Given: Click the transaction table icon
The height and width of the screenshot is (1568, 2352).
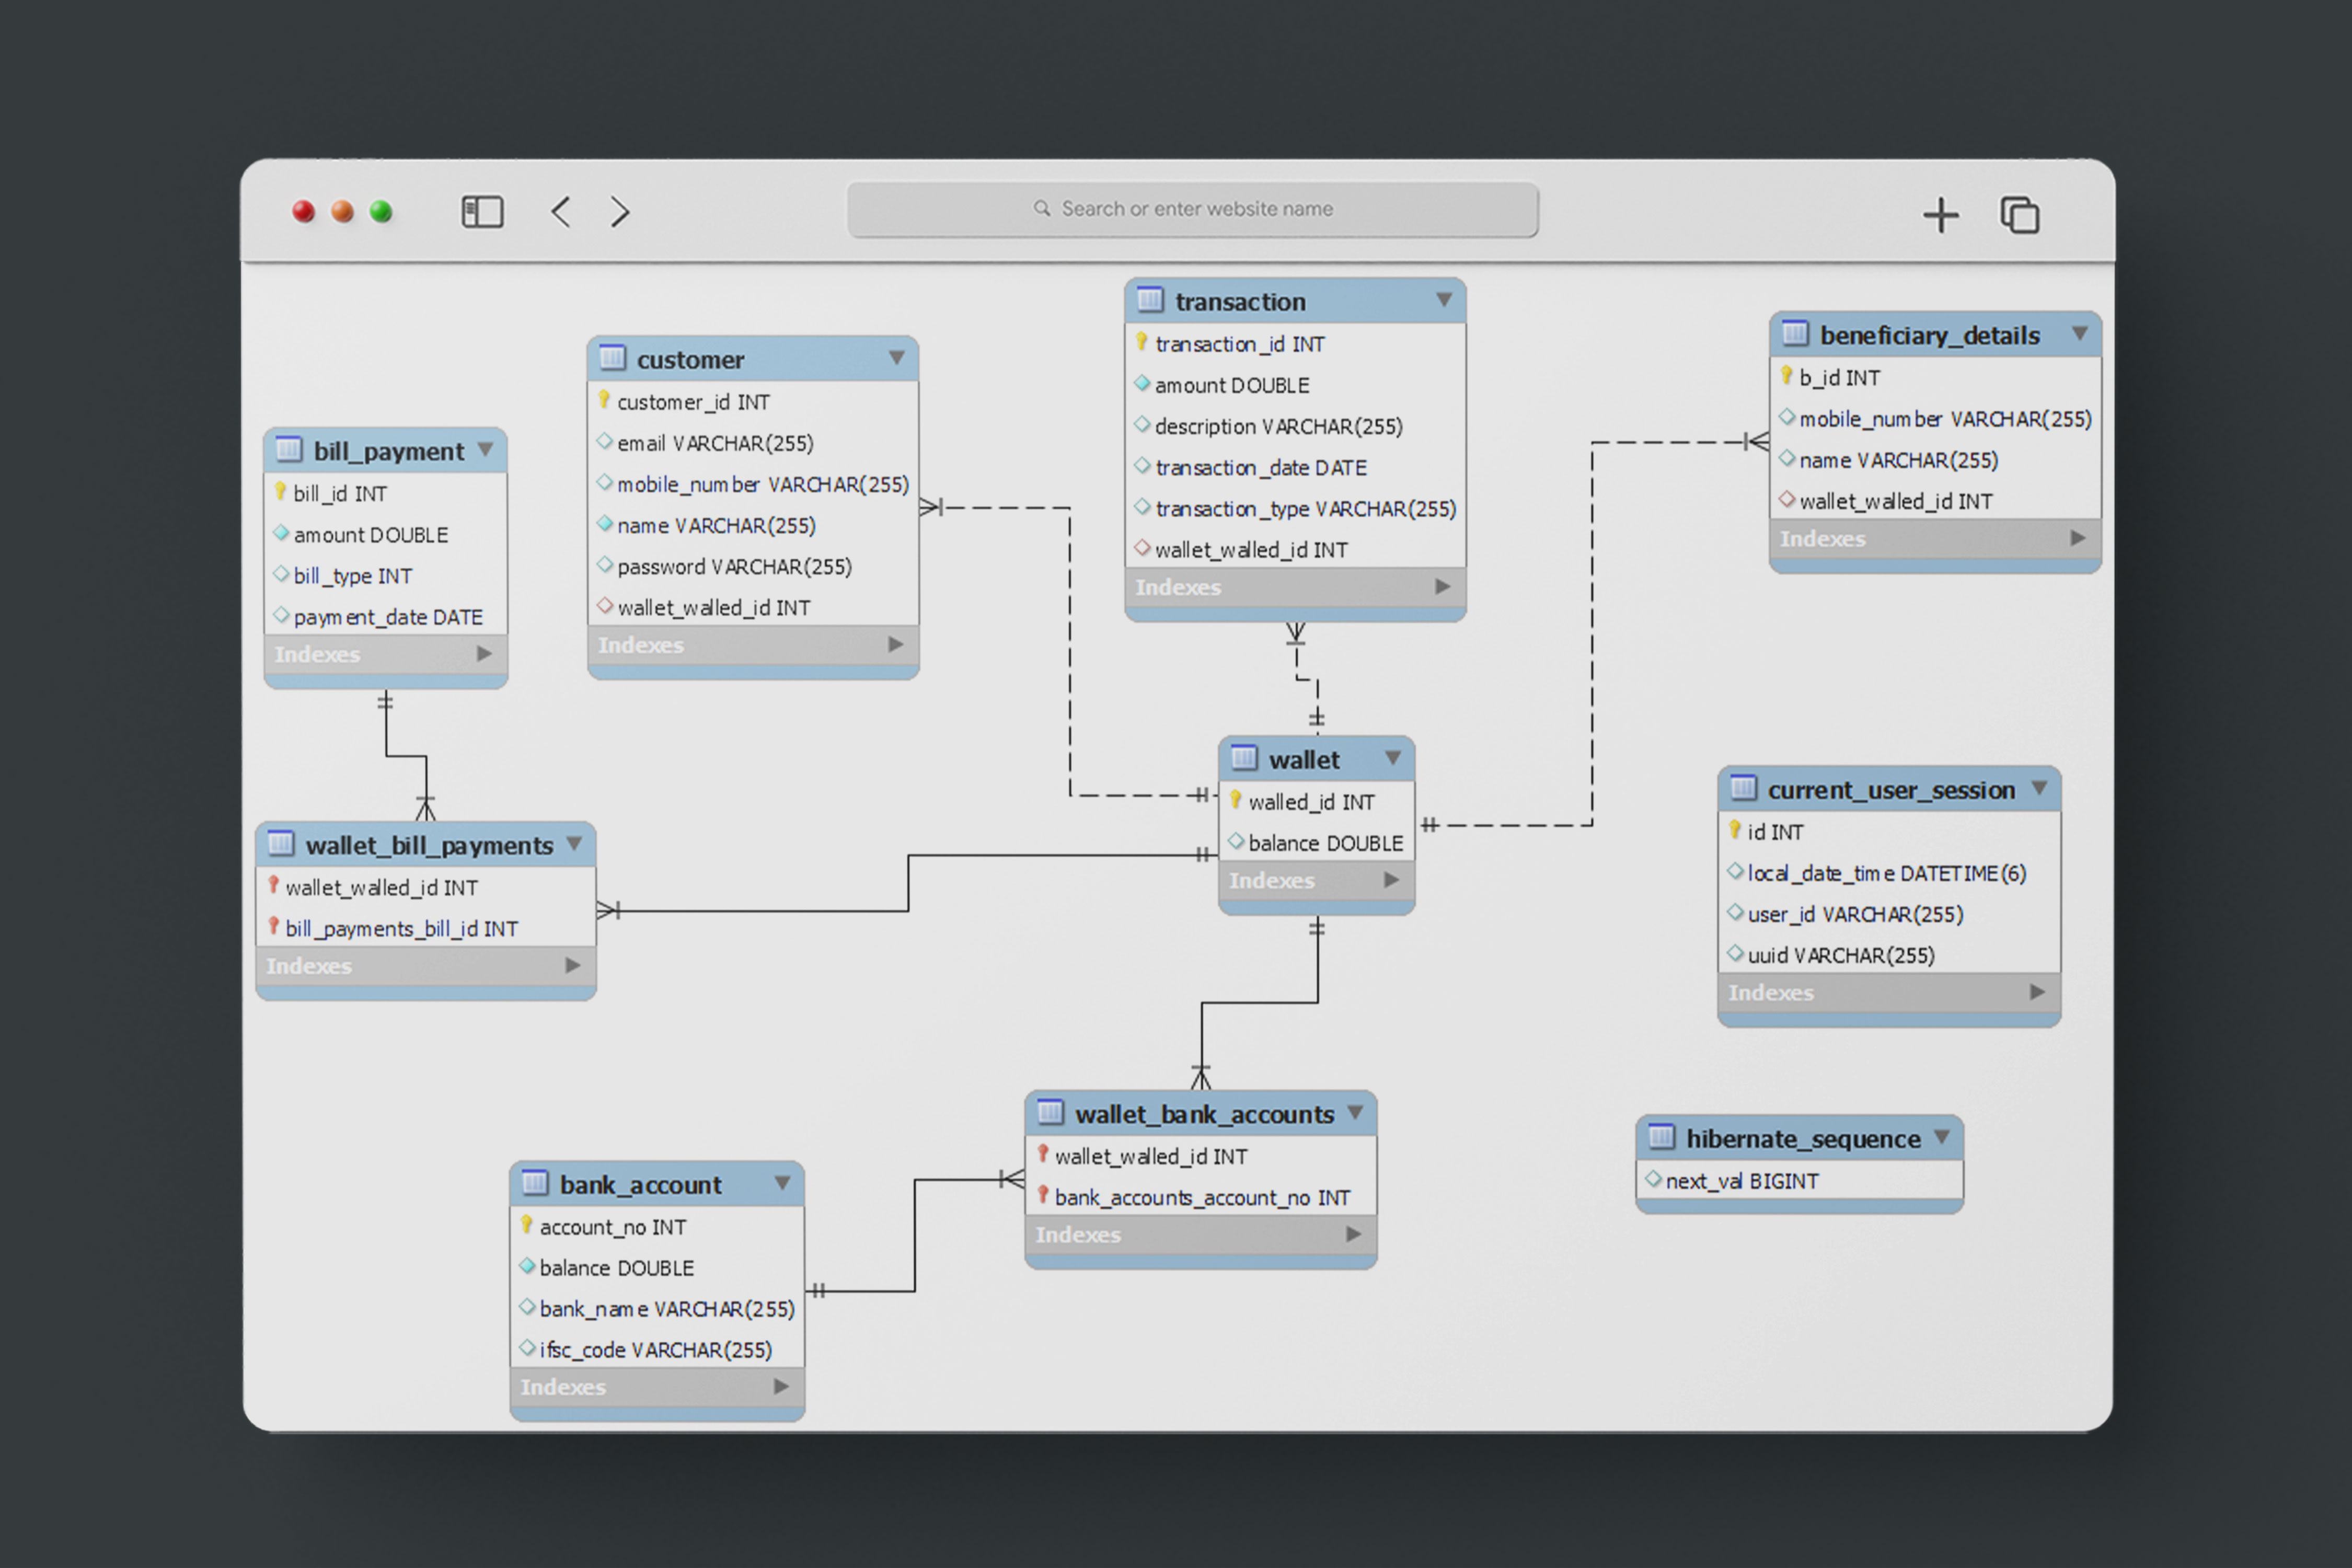Looking at the screenshot, I should point(1150,300).
